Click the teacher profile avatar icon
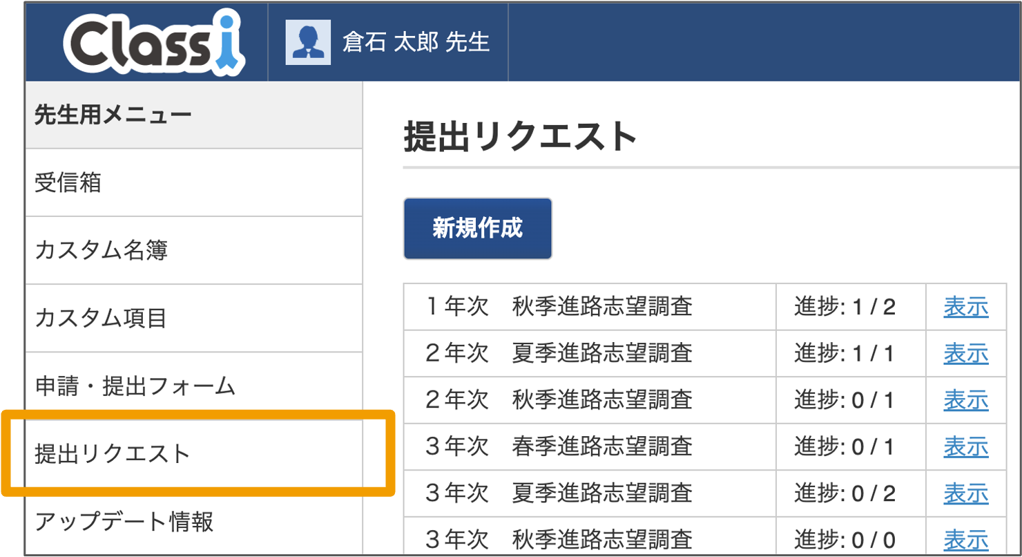The height and width of the screenshot is (557, 1022). (308, 43)
